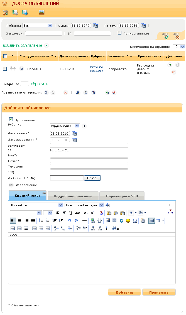The height and width of the screenshot is (315, 186).
Task: Switch to the 'Подробное описание' tab
Action: click(x=73, y=196)
